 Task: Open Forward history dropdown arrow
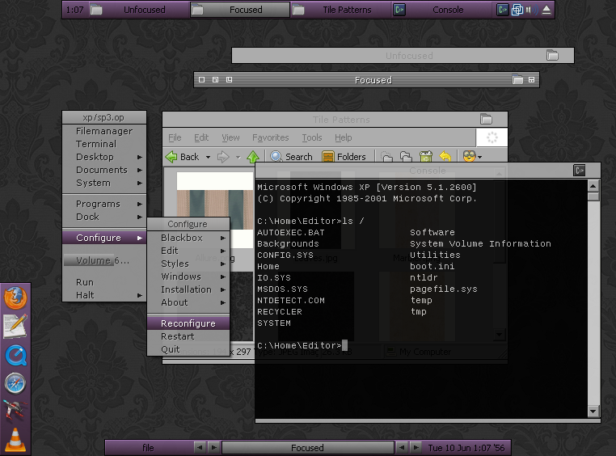click(238, 157)
